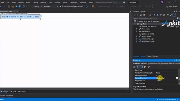Click Sync with Active Document icon
The height and width of the screenshot is (101, 180).
click(154, 15)
